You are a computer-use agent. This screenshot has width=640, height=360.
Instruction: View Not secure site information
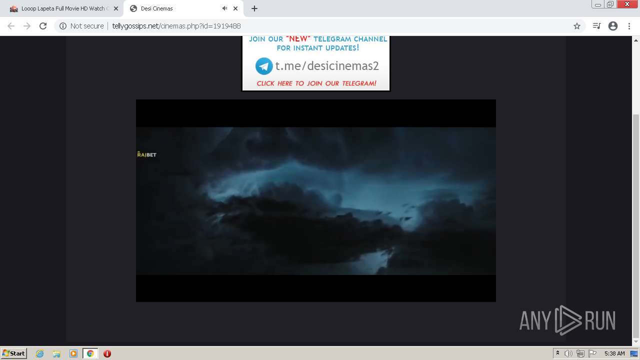(x=81, y=26)
